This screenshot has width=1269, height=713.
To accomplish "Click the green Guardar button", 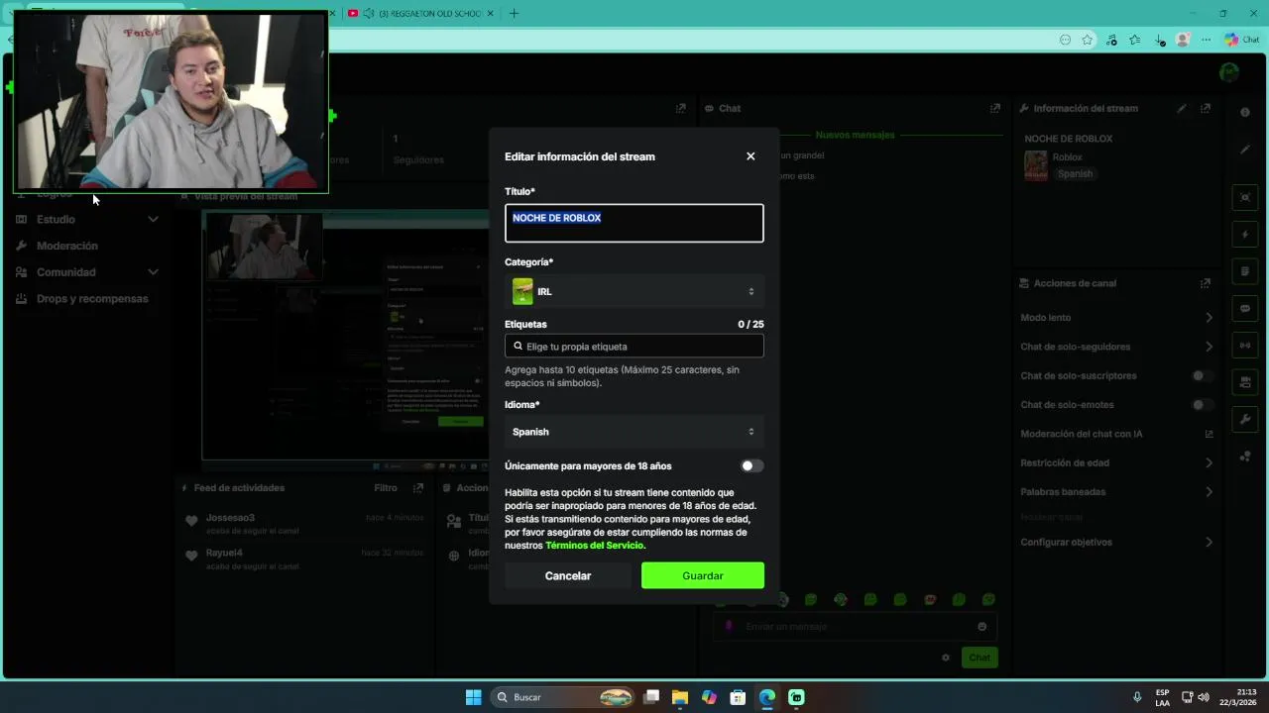I will click(703, 575).
